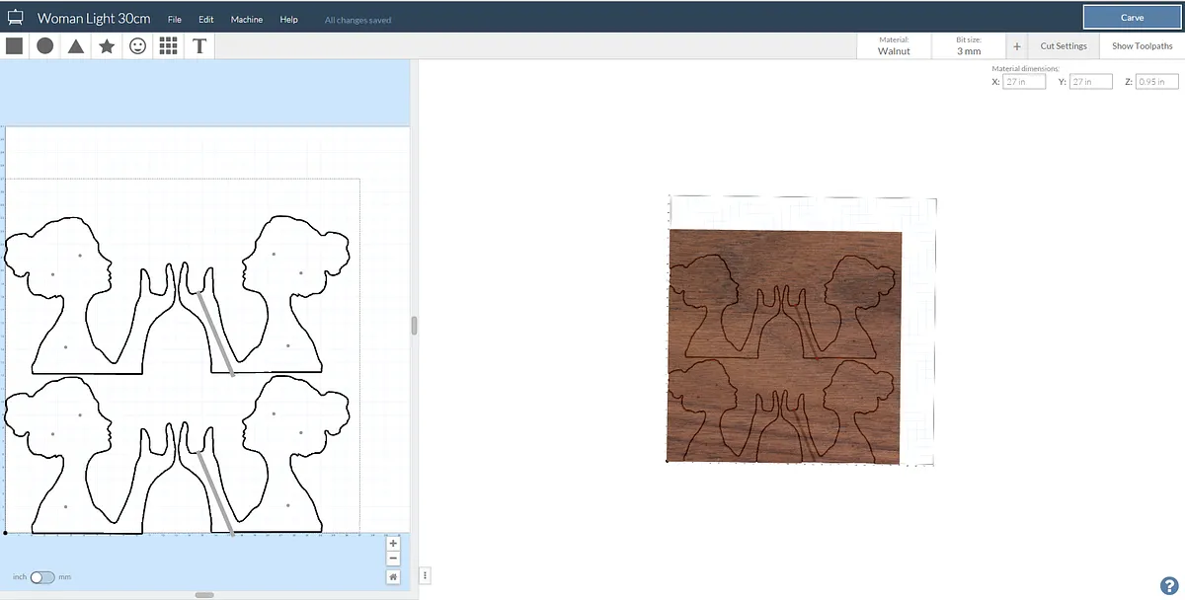The image size is (1185, 600).
Task: Toggle the inch/mm unit switch
Action: tap(42, 577)
